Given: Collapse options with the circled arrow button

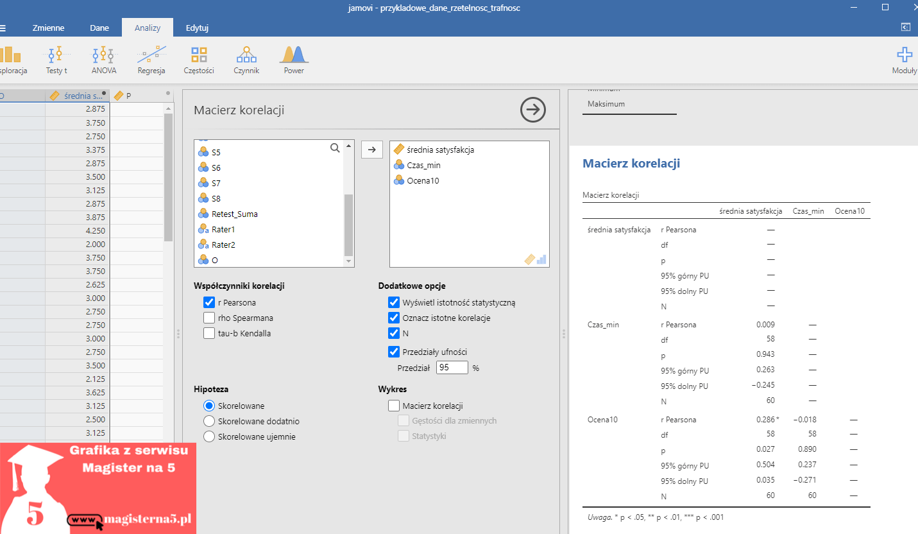Looking at the screenshot, I should 532,110.
